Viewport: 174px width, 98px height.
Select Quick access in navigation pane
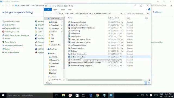[x=54, y=19]
